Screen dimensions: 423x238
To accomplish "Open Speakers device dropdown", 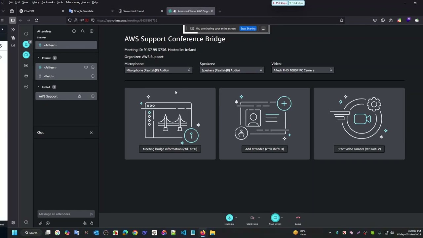I will click(232, 70).
